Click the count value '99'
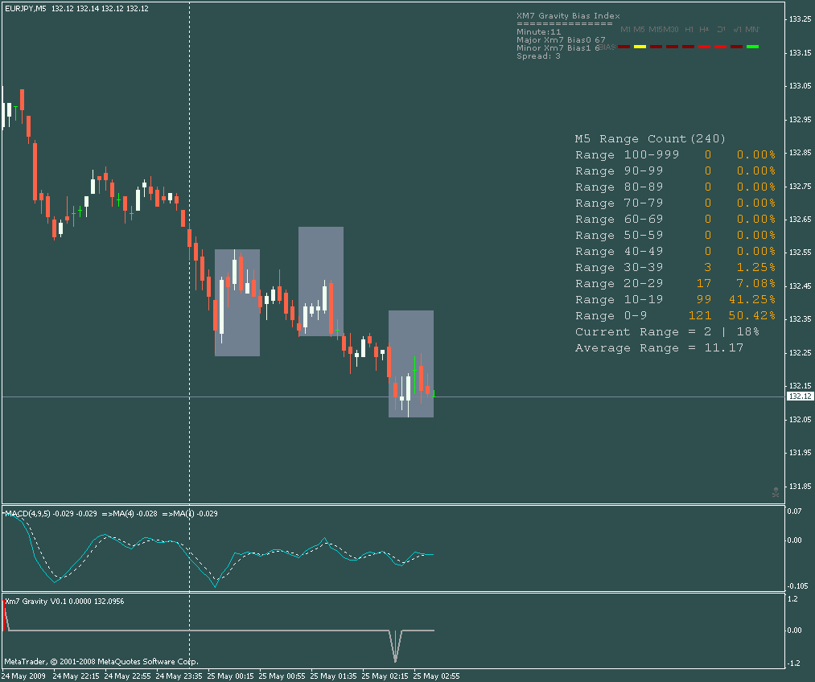 click(704, 300)
